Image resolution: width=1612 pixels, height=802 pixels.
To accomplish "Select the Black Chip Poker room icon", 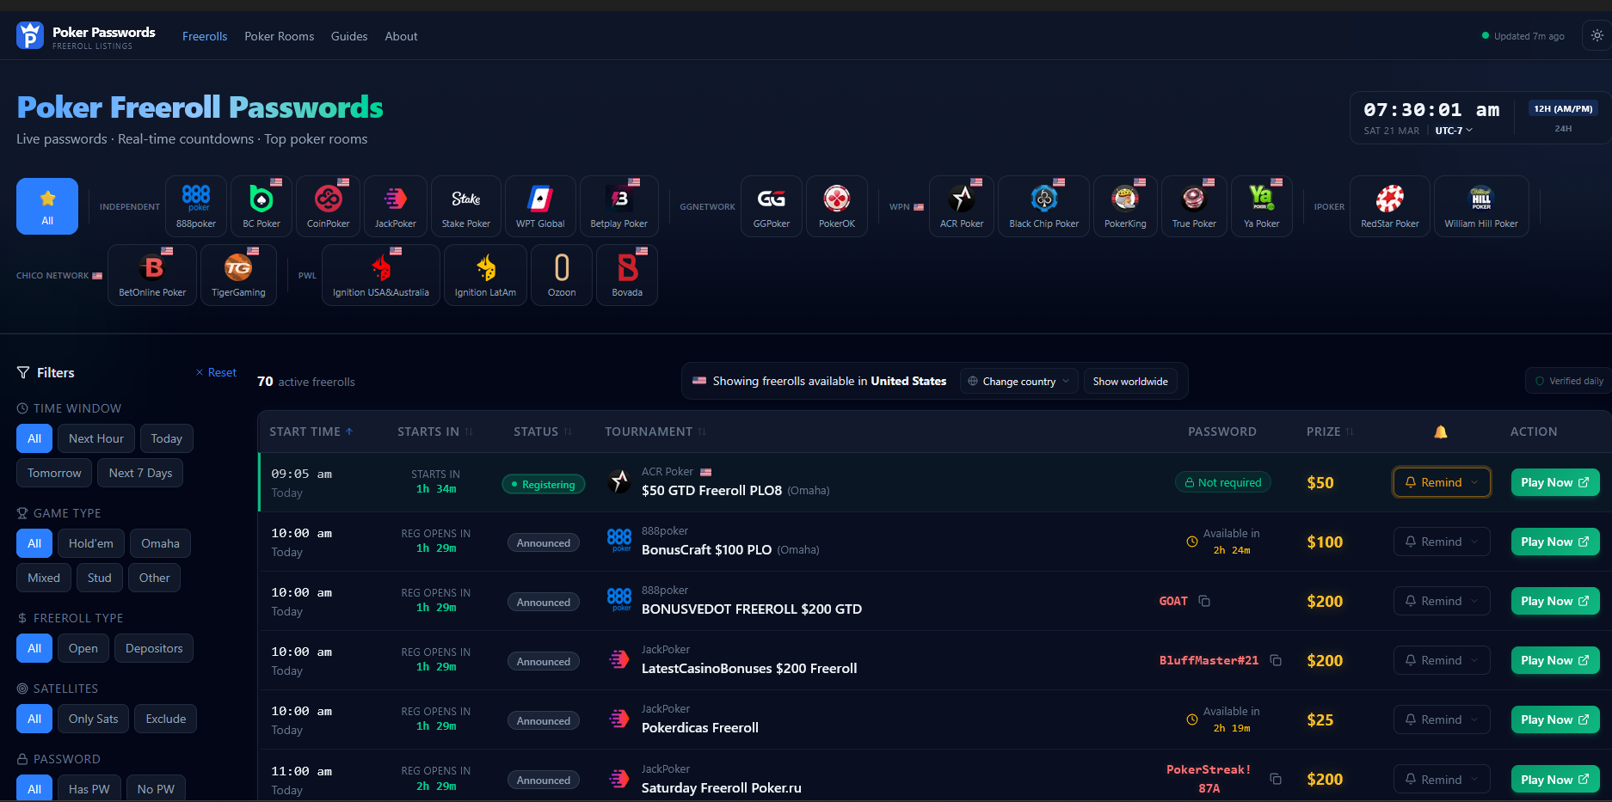I will (1044, 206).
